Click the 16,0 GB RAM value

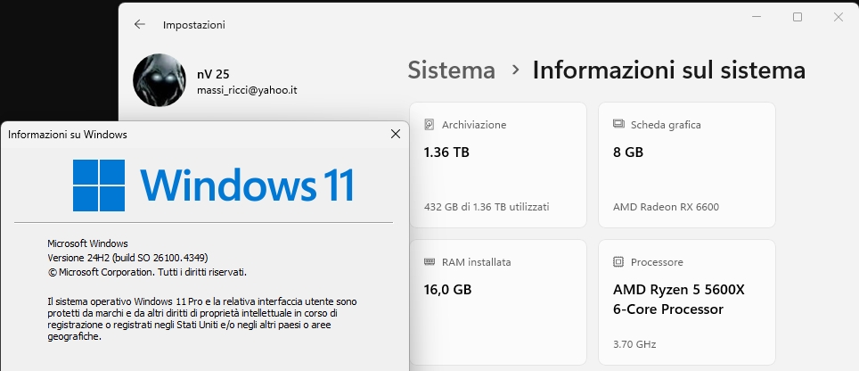447,289
